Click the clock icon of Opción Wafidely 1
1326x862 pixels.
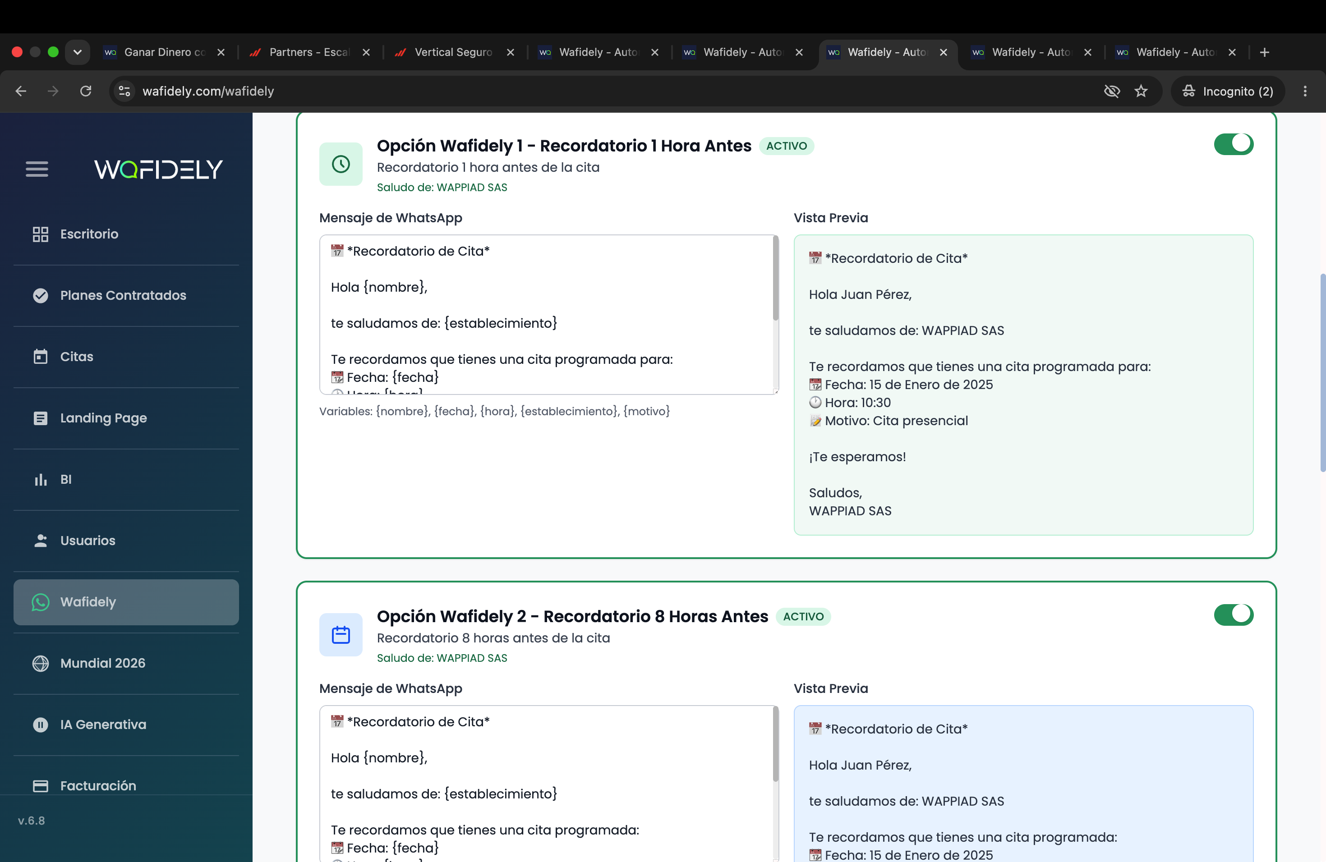tap(341, 164)
